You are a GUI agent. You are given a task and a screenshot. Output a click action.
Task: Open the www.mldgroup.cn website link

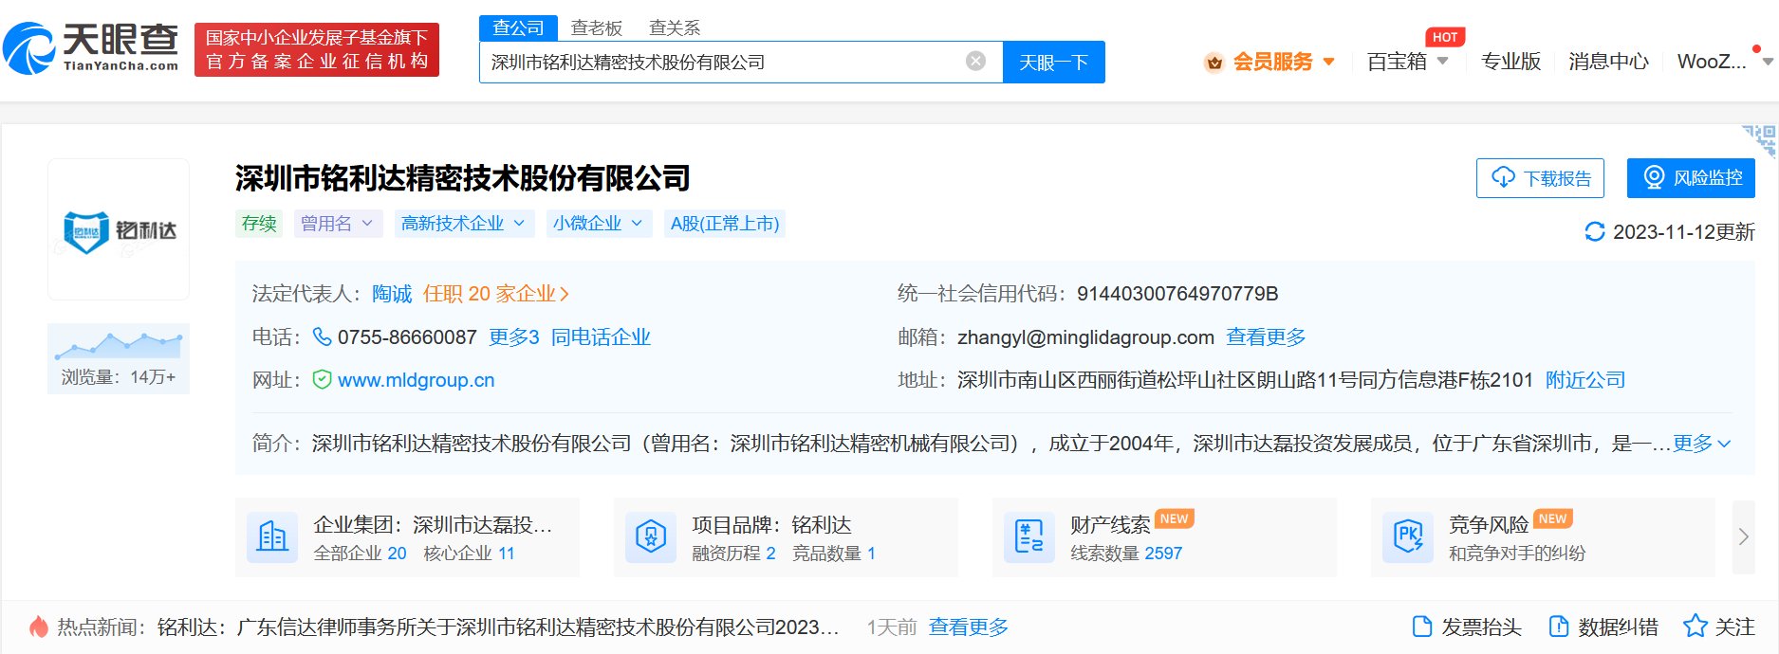417,380
